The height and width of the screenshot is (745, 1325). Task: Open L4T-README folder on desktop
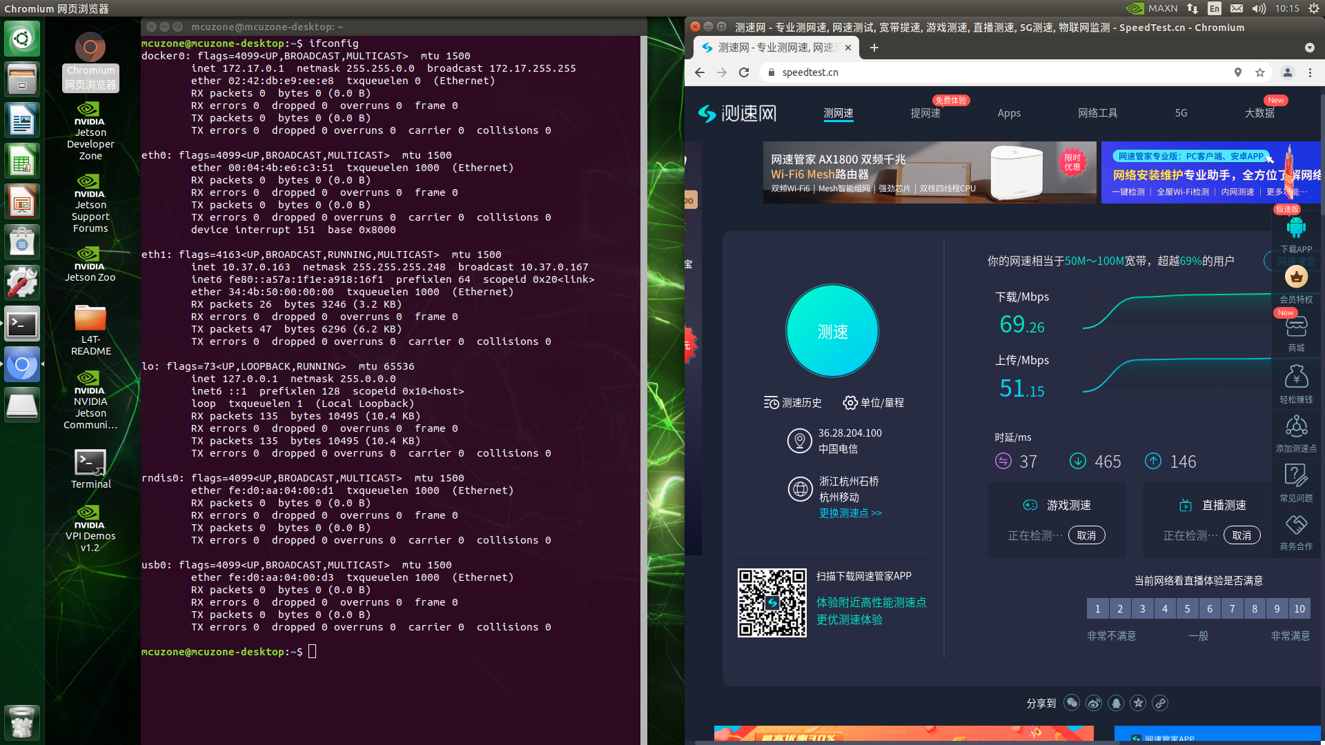pyautogui.click(x=90, y=330)
